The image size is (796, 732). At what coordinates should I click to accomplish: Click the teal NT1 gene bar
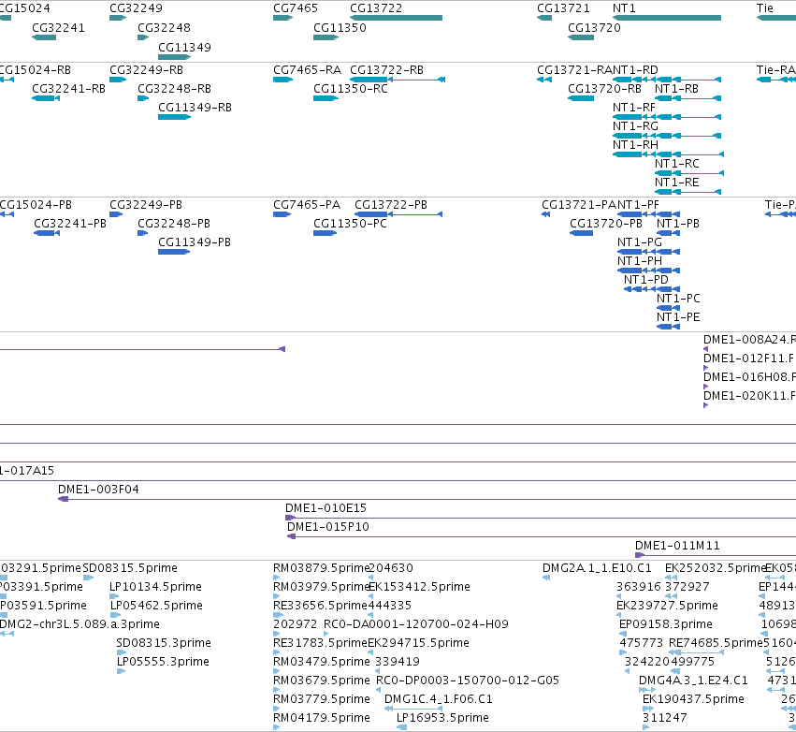(x=667, y=18)
